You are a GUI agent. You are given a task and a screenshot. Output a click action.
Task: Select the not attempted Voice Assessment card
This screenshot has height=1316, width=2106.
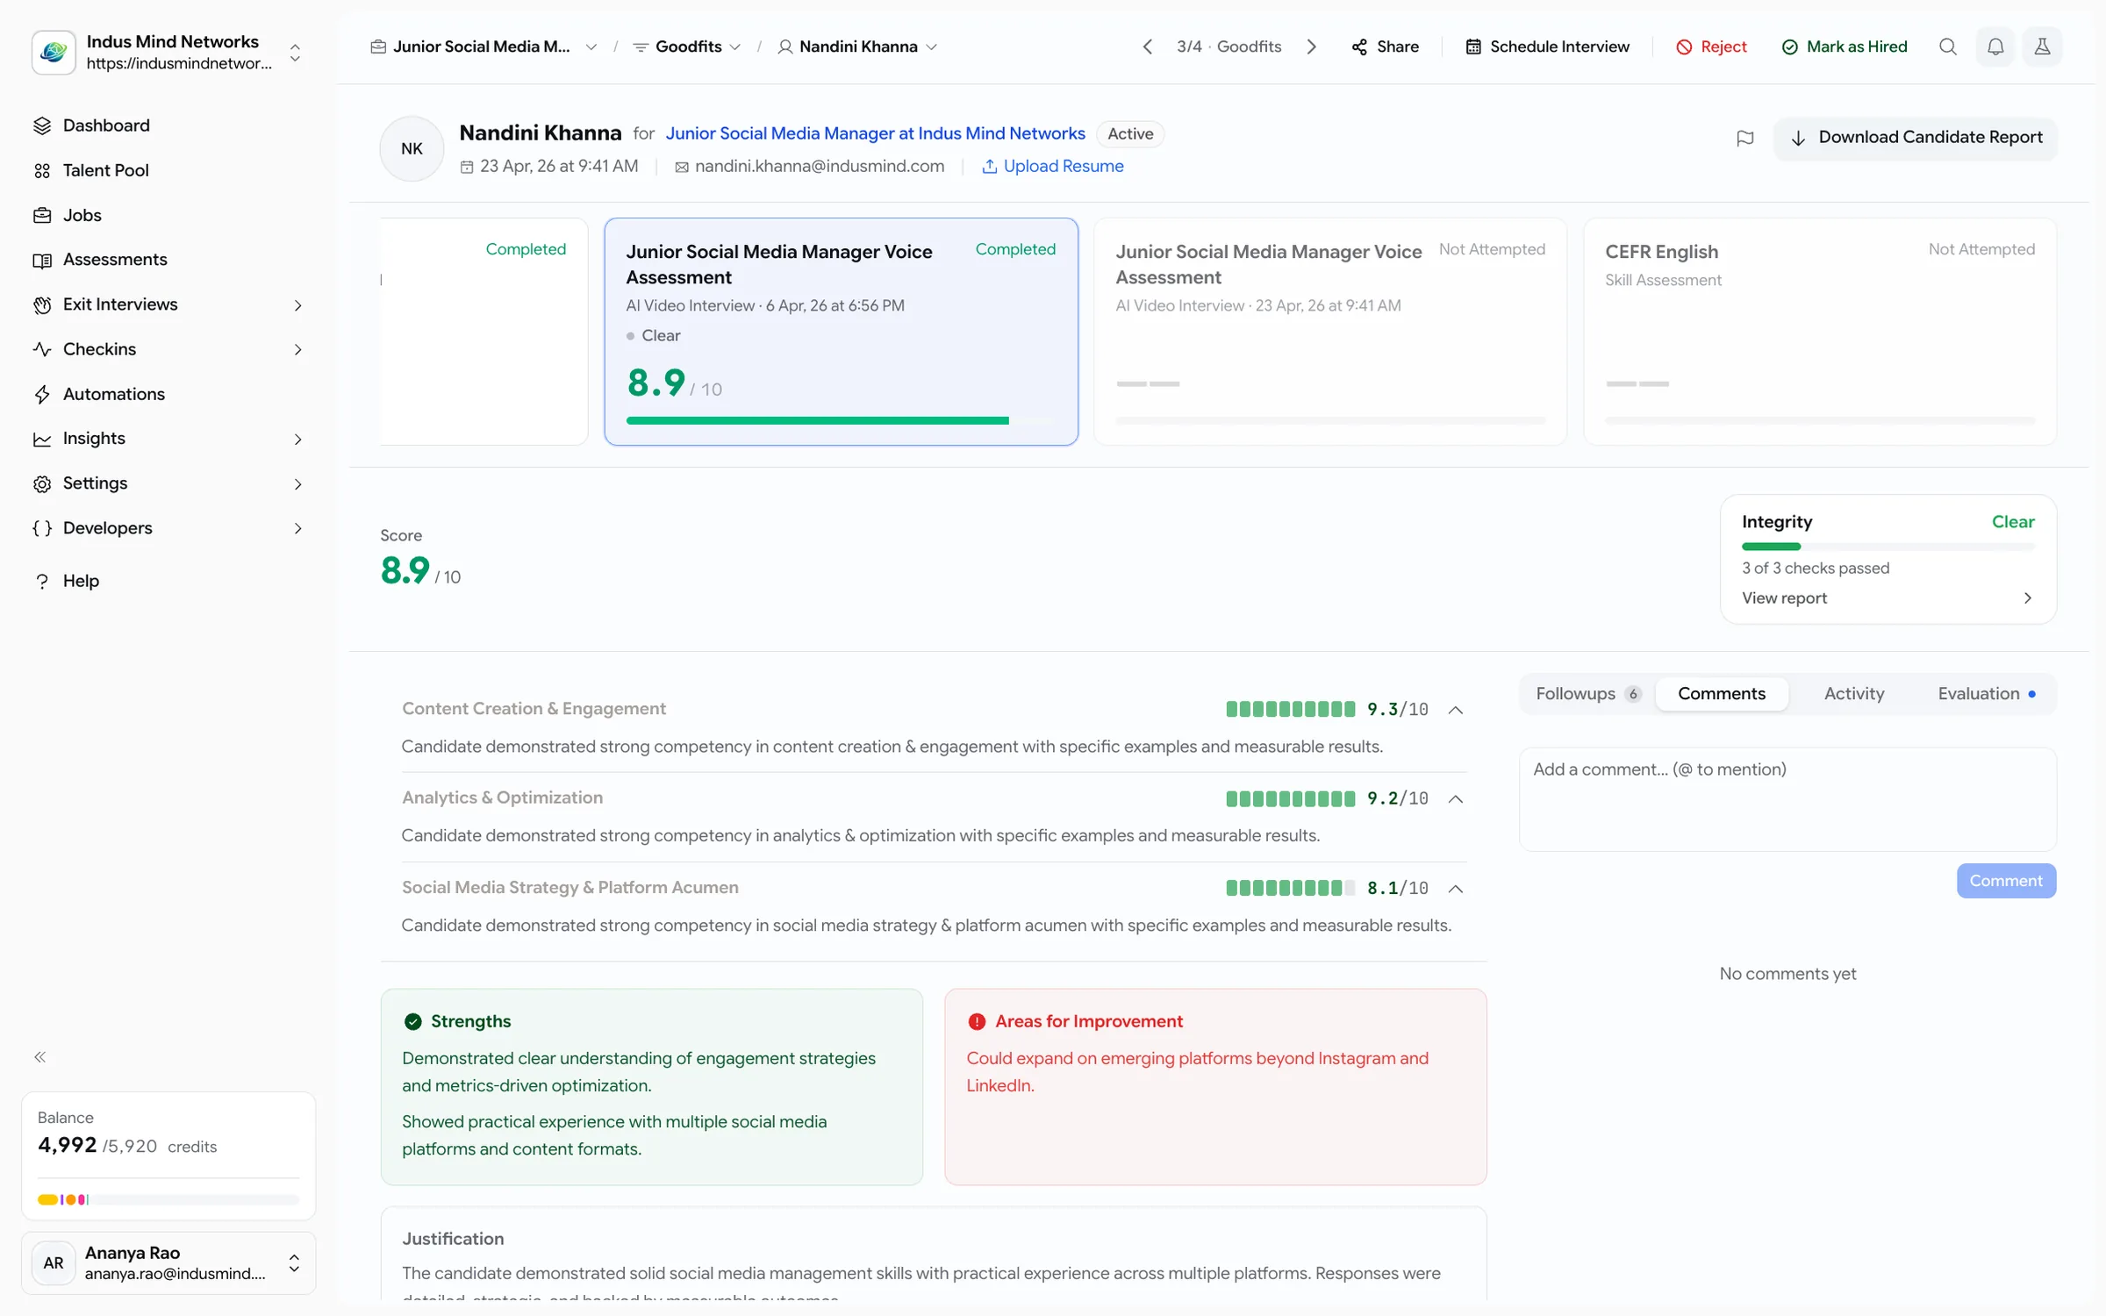tap(1330, 332)
